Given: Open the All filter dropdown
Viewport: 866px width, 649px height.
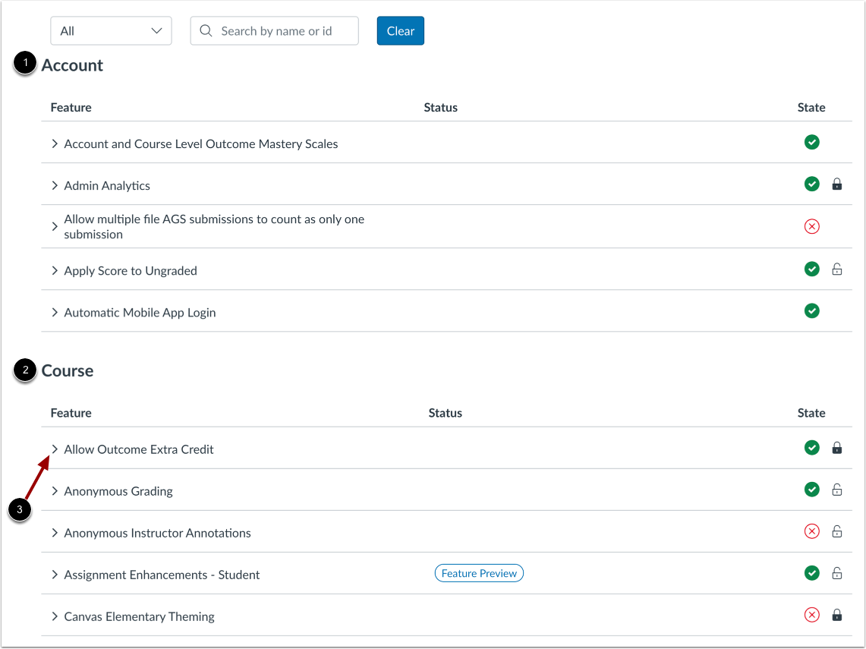Looking at the screenshot, I should pyautogui.click(x=111, y=30).
